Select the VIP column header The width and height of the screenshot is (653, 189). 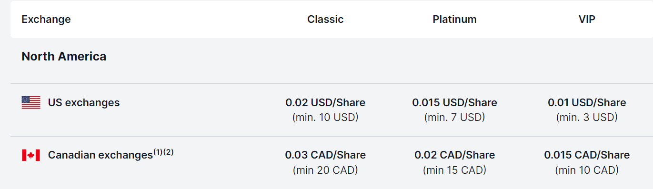[587, 20]
